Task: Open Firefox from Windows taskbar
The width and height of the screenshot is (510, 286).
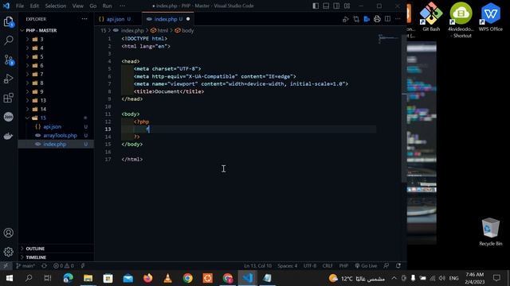Action: click(148, 278)
